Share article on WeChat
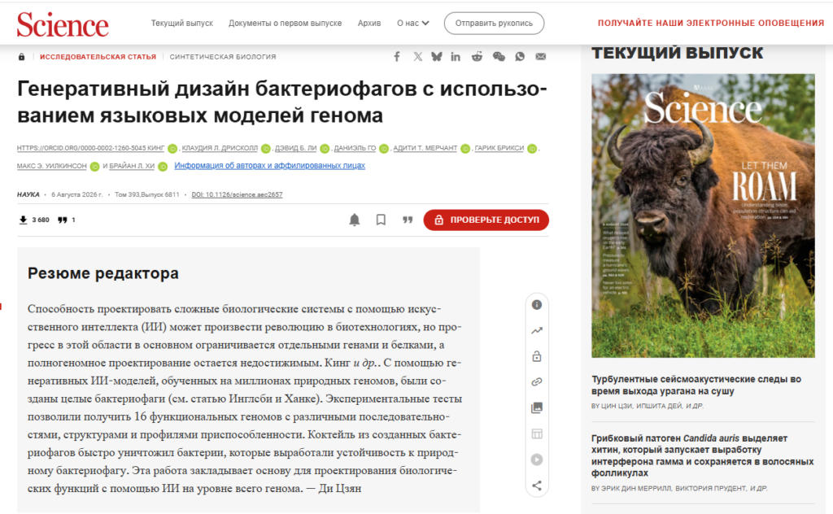 tap(499, 56)
